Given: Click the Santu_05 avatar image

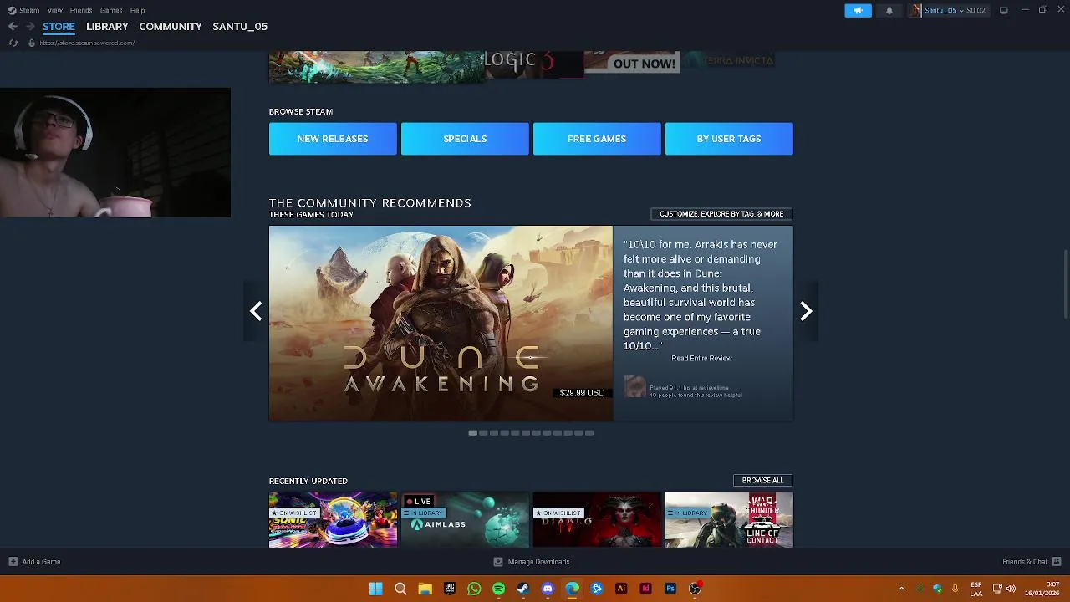Looking at the screenshot, I should coord(916,10).
